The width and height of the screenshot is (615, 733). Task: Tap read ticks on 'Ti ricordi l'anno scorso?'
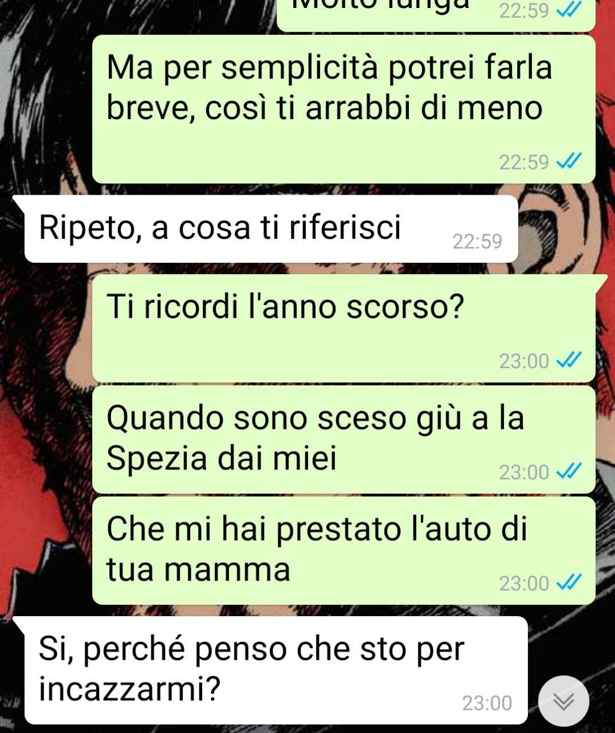point(569,360)
